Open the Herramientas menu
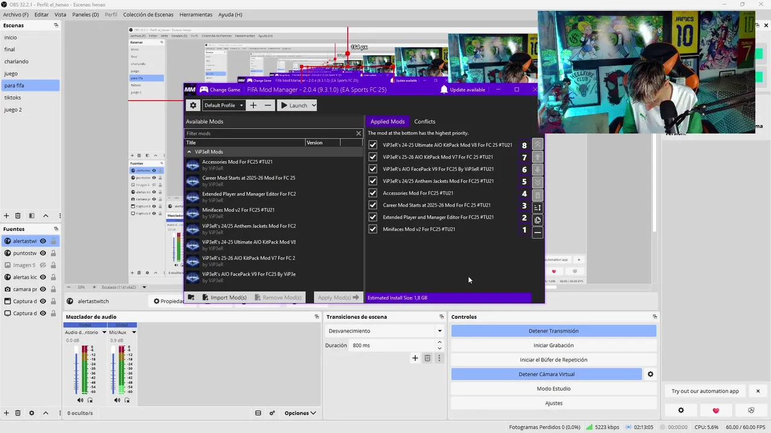 point(196,14)
